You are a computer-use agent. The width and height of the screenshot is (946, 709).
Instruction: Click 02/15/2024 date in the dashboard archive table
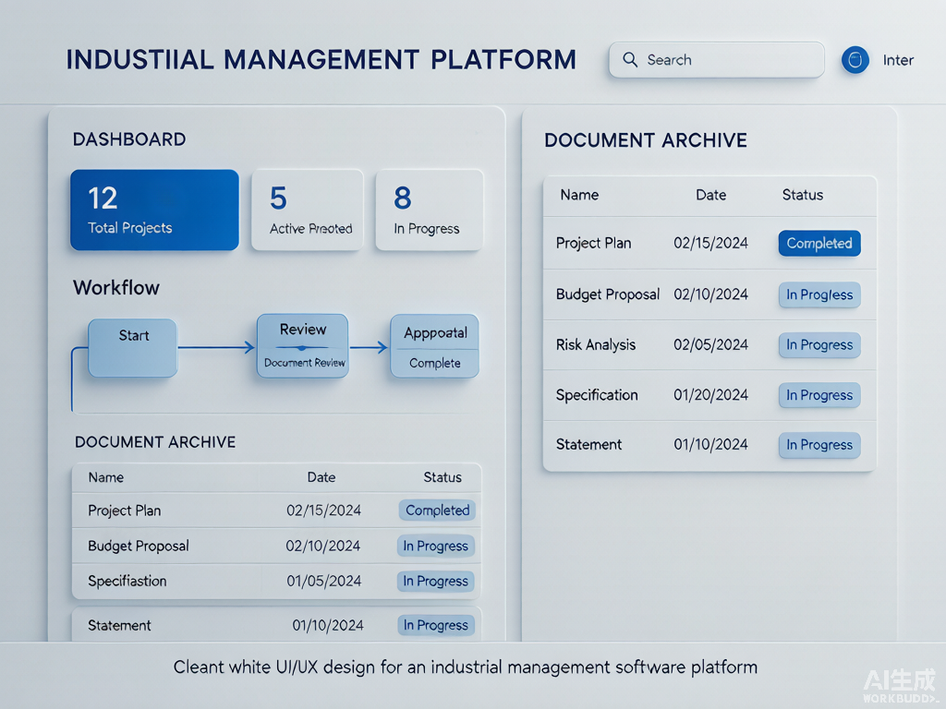[324, 511]
